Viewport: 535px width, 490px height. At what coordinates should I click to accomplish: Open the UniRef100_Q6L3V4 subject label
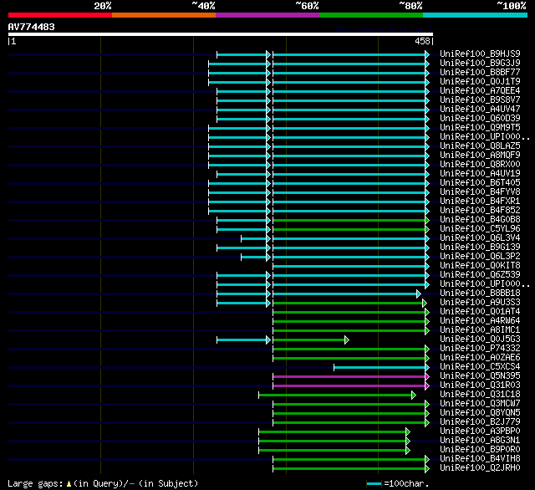(480, 237)
